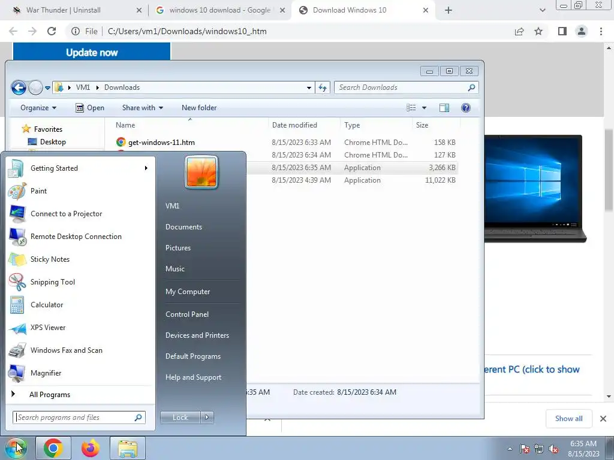
Task: Expand the address bar history dropdown
Action: click(309, 87)
